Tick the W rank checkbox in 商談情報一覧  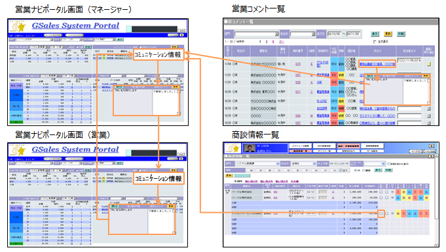pos(248,170)
